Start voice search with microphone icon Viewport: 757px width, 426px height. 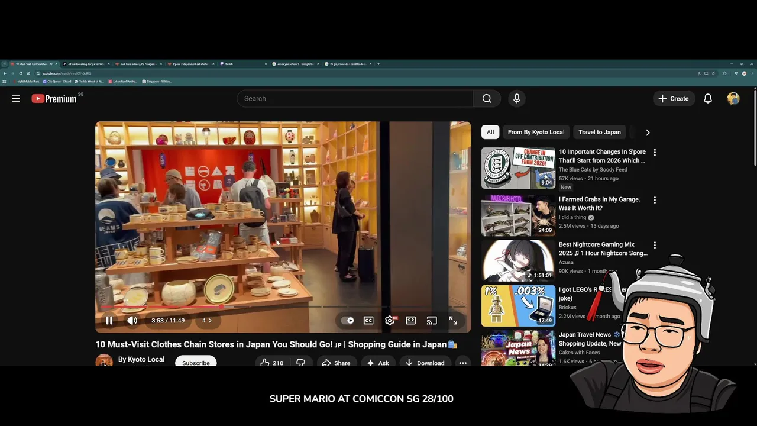(x=517, y=99)
